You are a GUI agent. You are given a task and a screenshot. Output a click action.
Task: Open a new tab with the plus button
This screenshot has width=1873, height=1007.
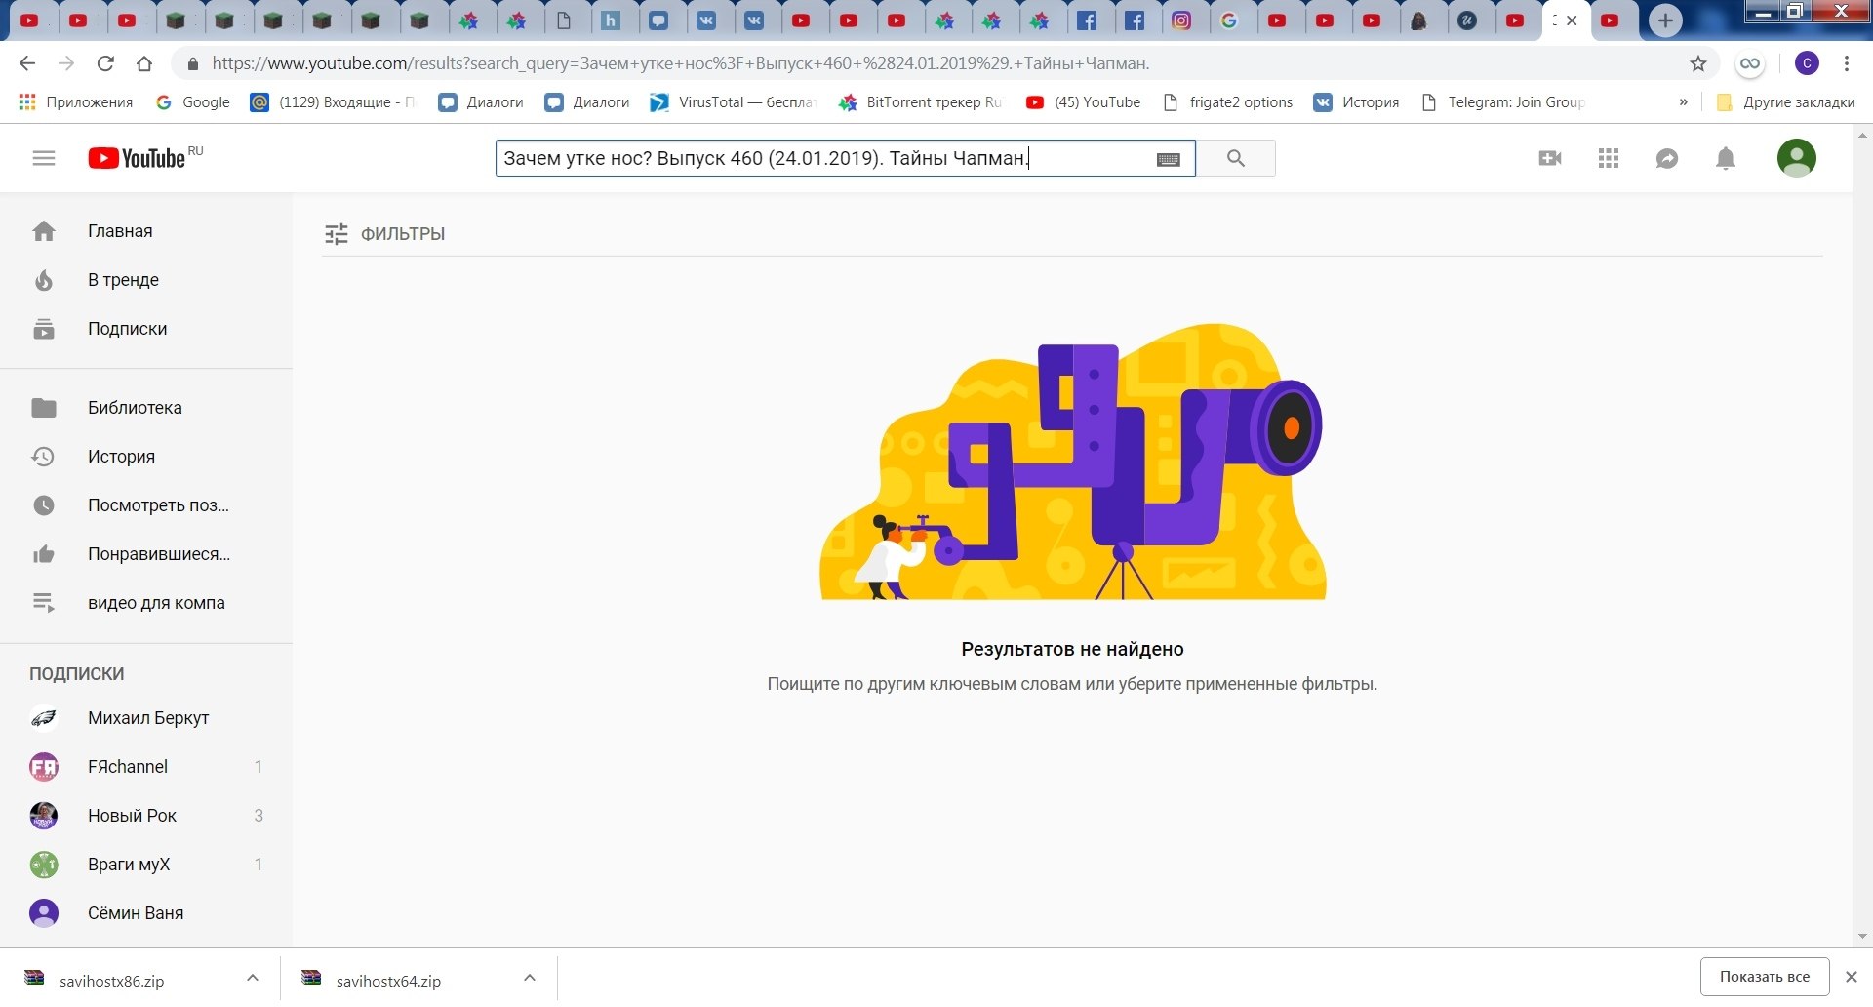(1665, 20)
